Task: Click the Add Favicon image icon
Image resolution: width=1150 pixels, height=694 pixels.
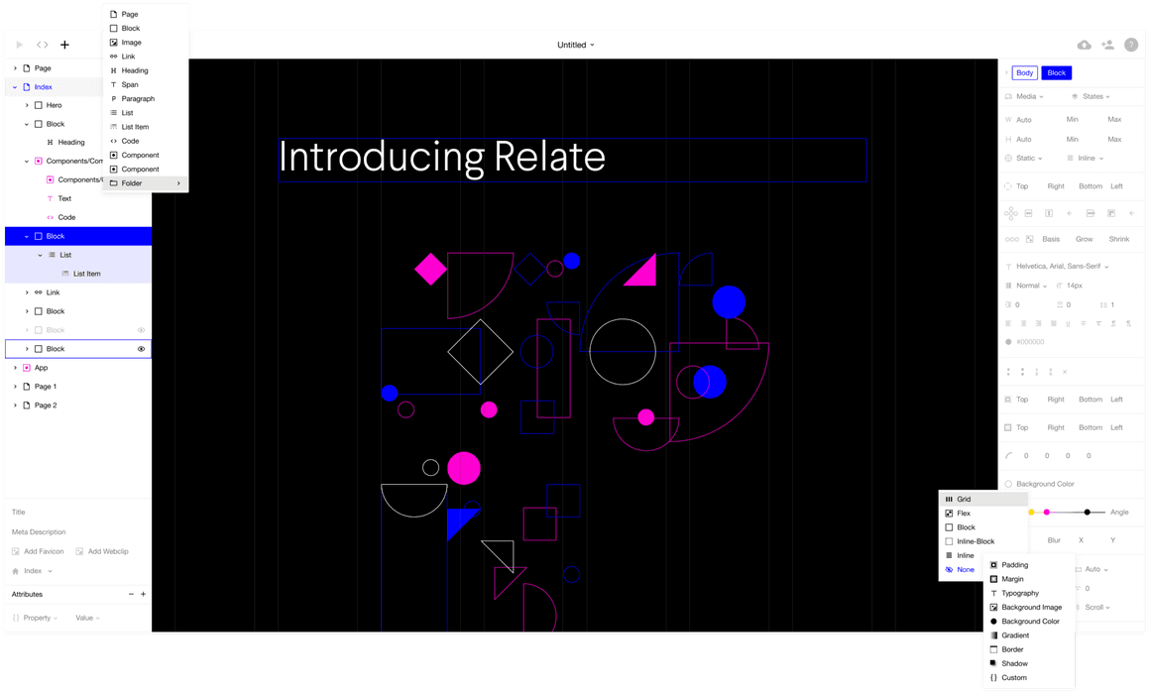Action: tap(16, 551)
